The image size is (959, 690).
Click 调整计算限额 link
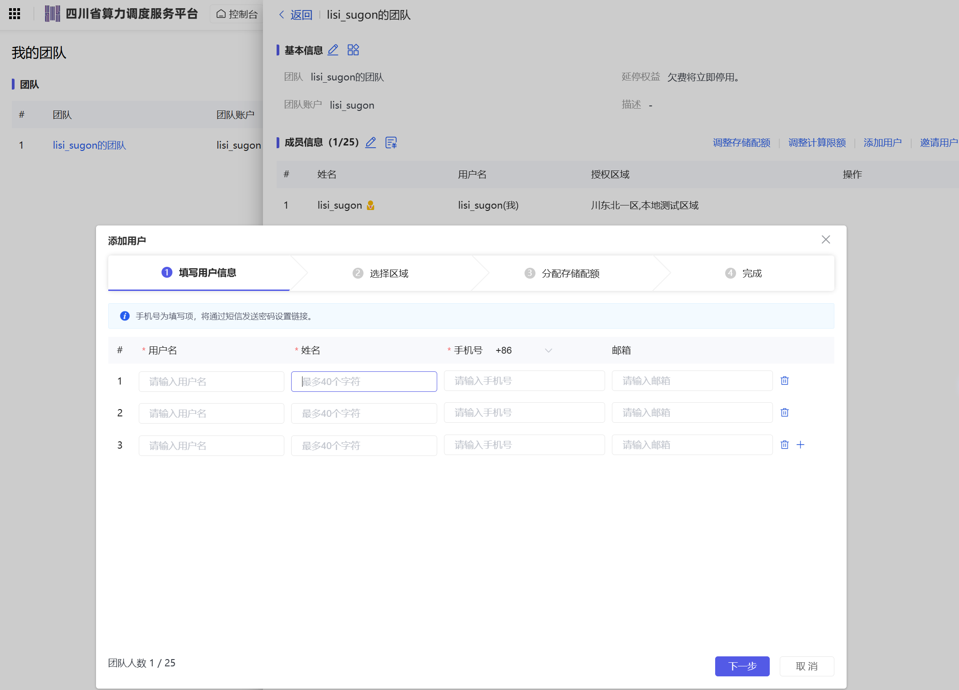coord(817,143)
